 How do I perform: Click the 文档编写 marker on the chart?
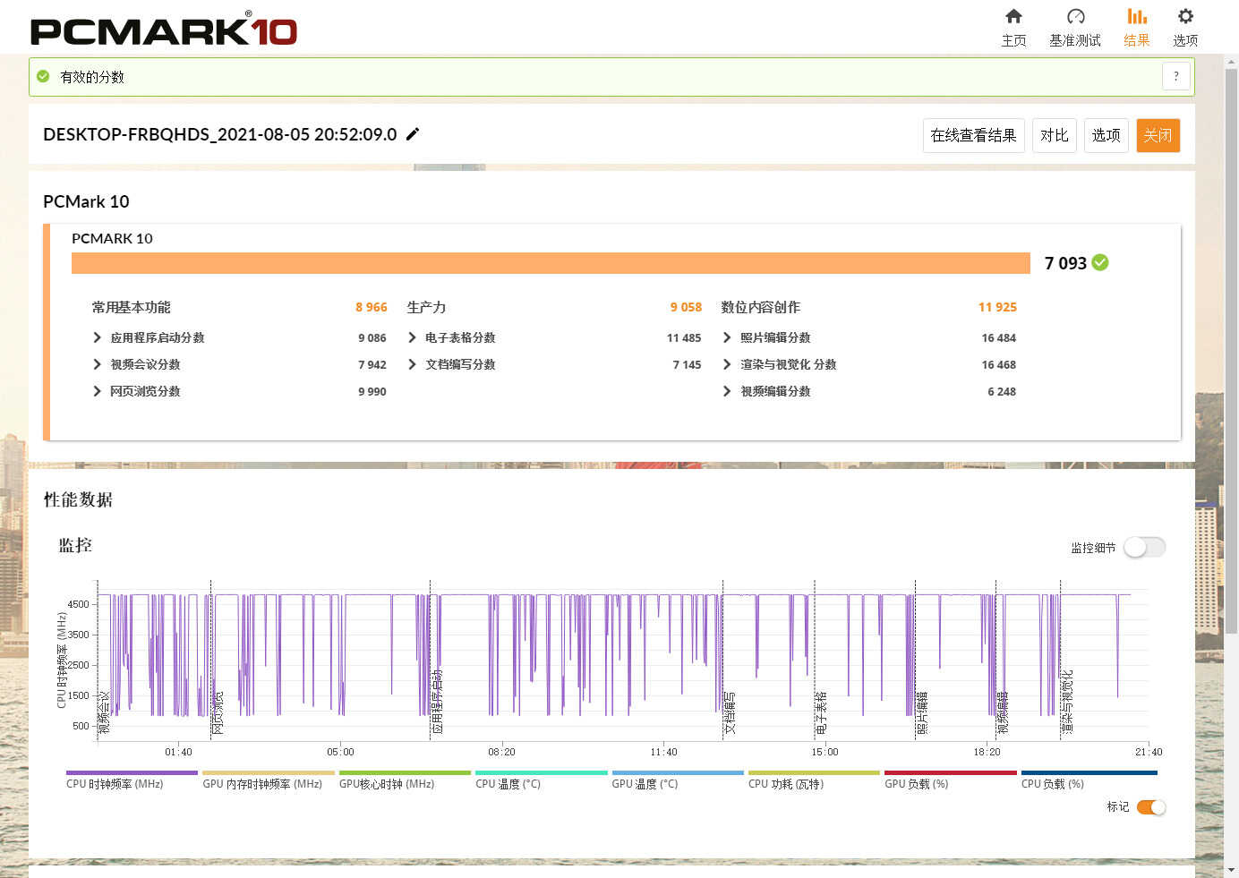click(730, 712)
